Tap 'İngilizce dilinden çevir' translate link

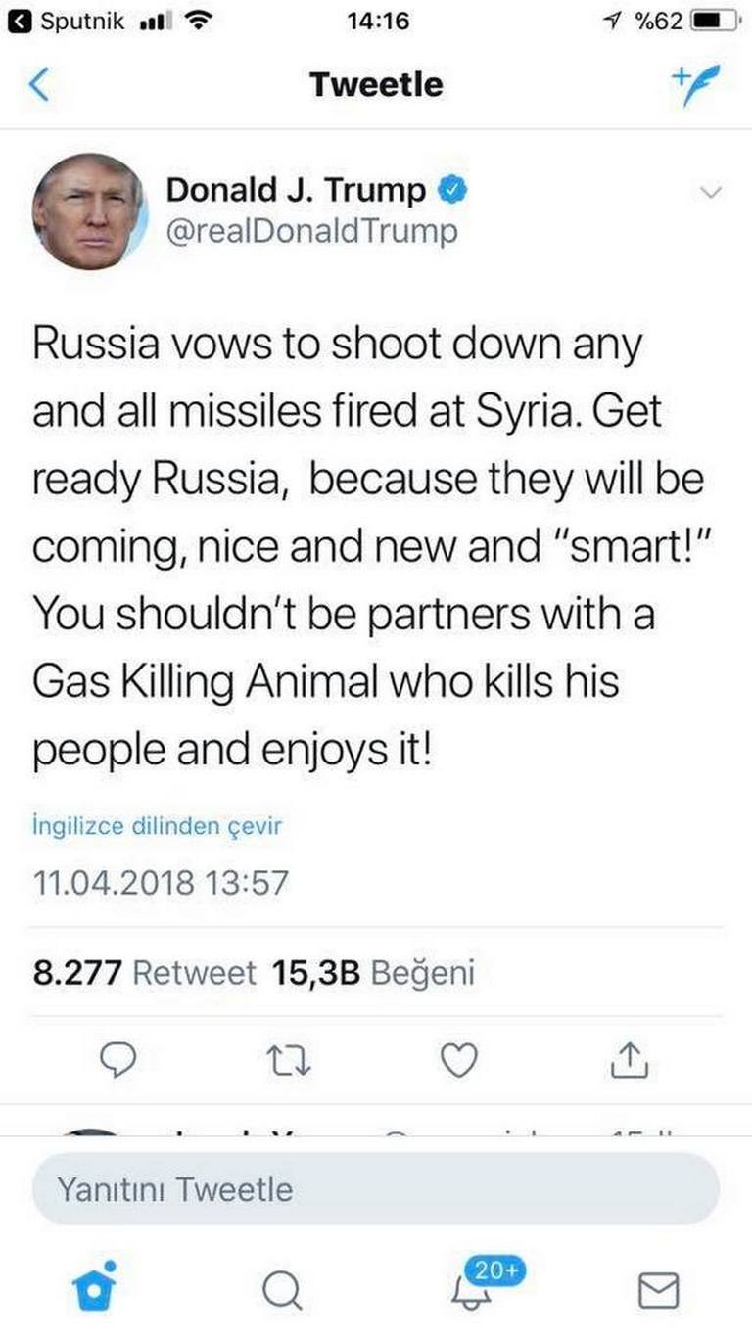coord(158,825)
